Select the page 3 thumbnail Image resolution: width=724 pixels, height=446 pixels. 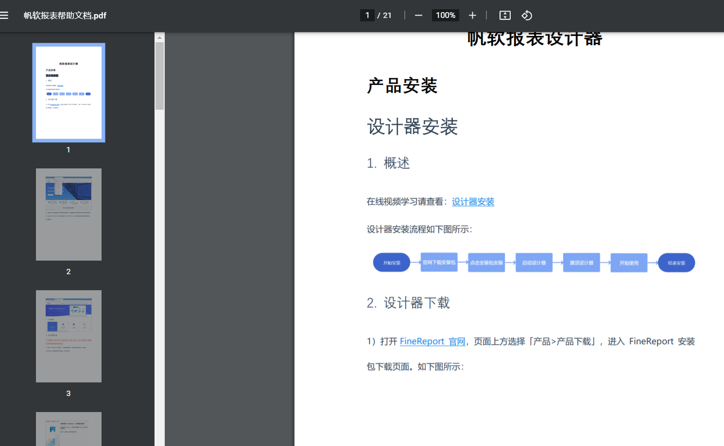69,336
